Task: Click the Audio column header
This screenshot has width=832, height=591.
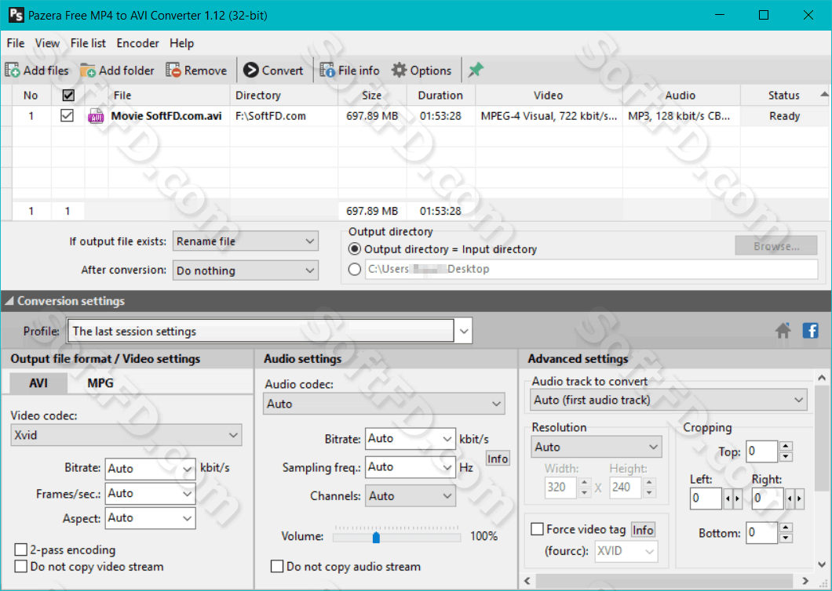Action: [681, 96]
